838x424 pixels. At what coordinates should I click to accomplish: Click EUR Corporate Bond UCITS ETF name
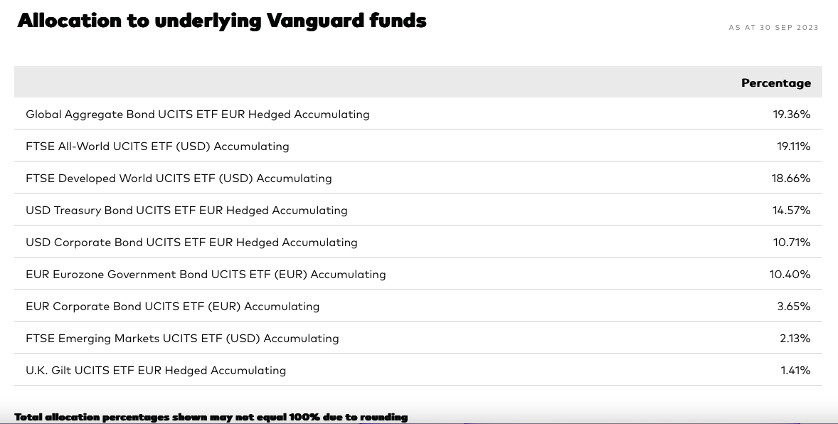tap(173, 307)
